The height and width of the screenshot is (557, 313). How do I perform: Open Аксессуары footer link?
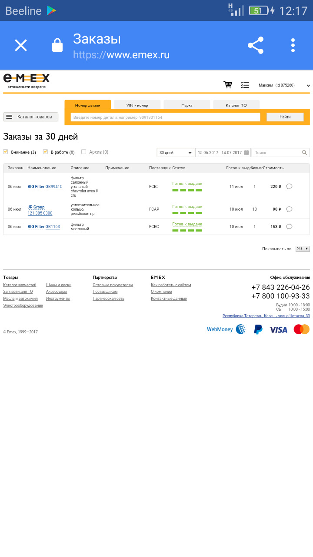coord(57,292)
